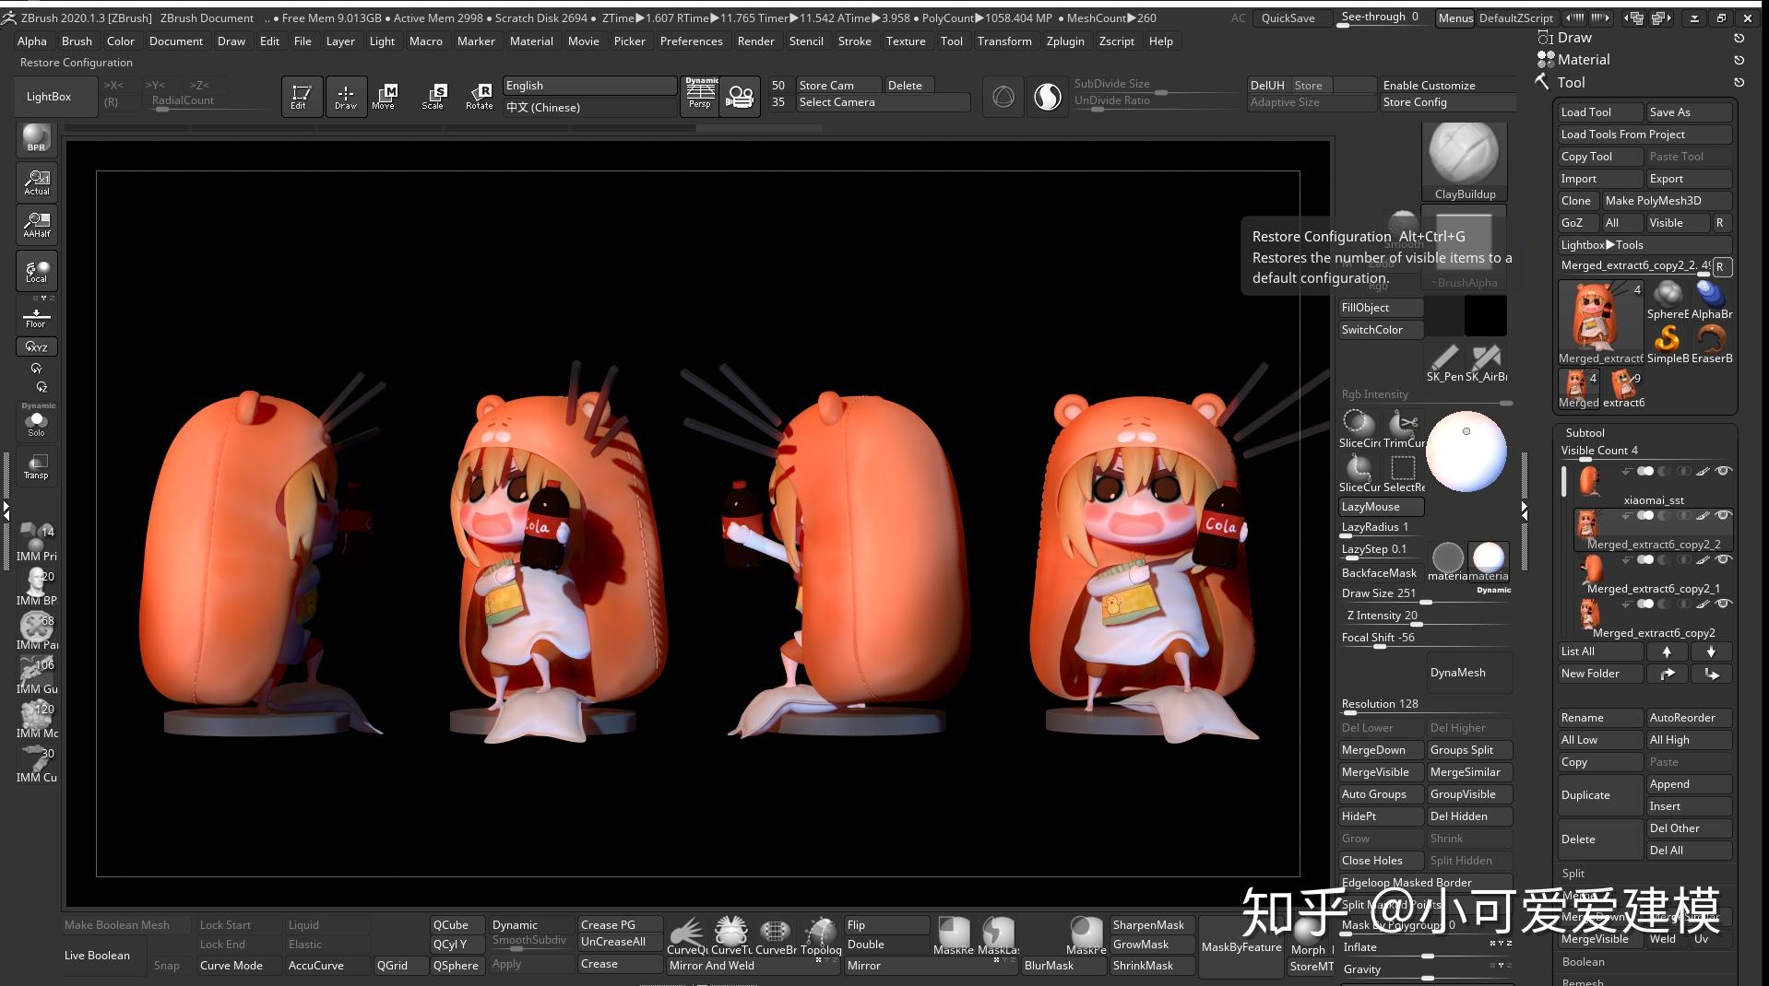Open the Alpha menu
This screenshot has height=986, width=1769.
coord(31,41)
